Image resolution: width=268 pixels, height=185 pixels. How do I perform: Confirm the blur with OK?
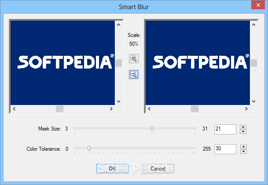click(x=112, y=169)
